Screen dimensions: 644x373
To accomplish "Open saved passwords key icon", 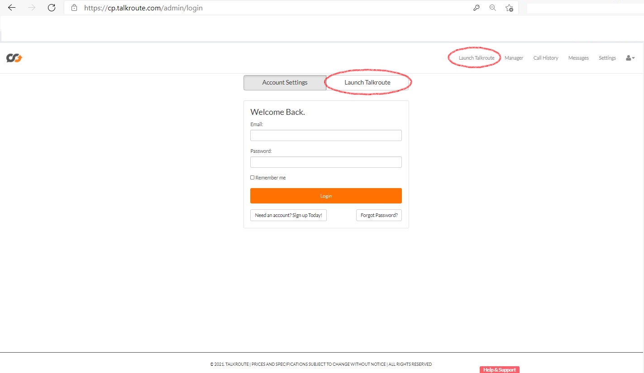I will pyautogui.click(x=477, y=8).
